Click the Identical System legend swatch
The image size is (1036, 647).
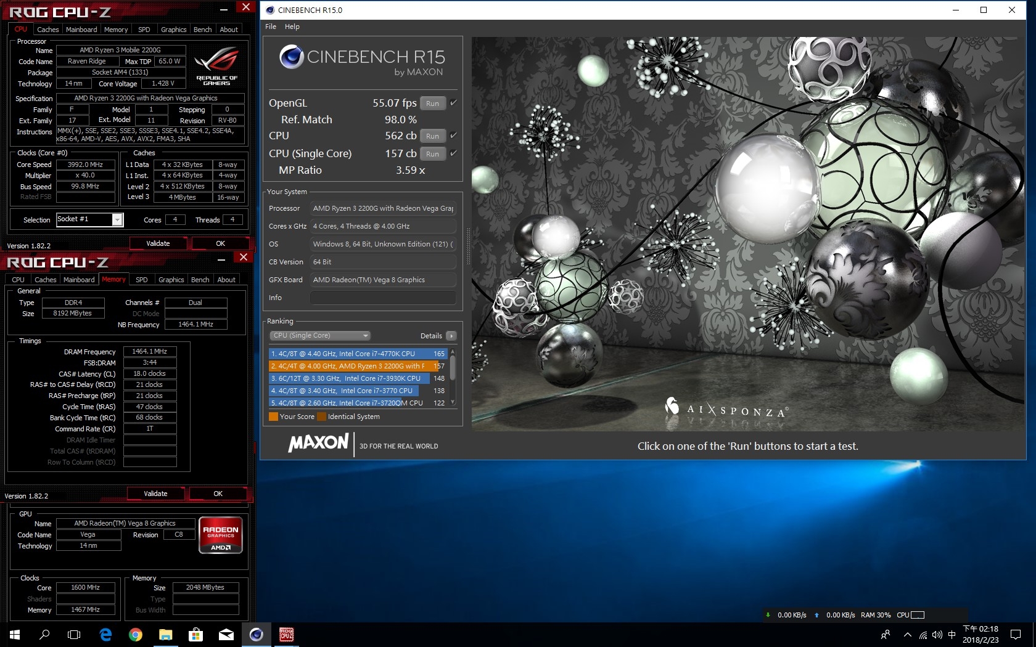(x=321, y=417)
